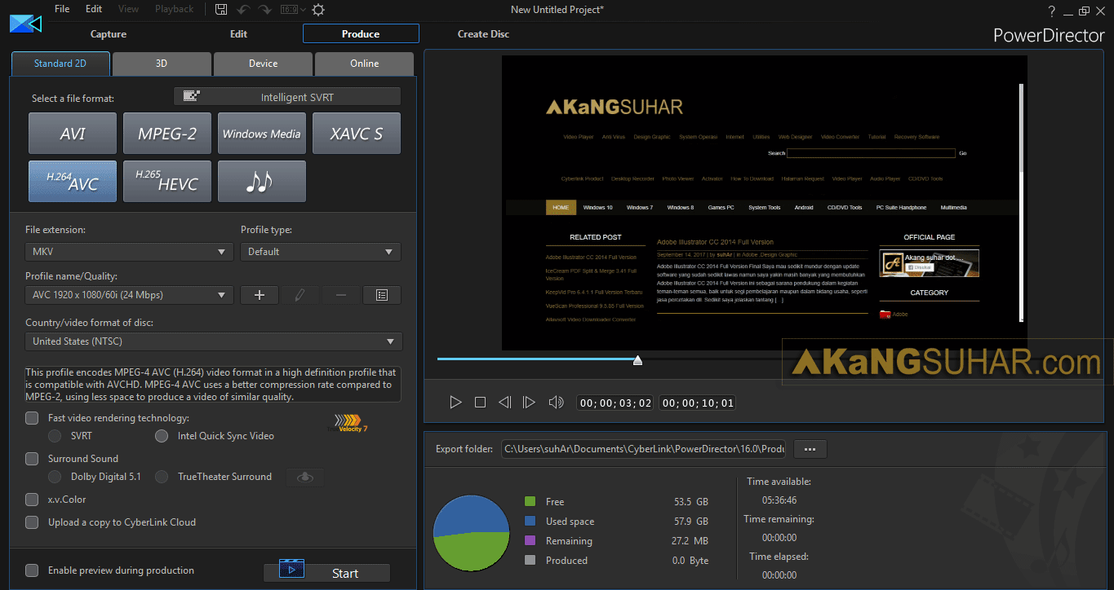The width and height of the screenshot is (1114, 590).
Task: Select the Windows Media file format
Action: click(x=262, y=134)
